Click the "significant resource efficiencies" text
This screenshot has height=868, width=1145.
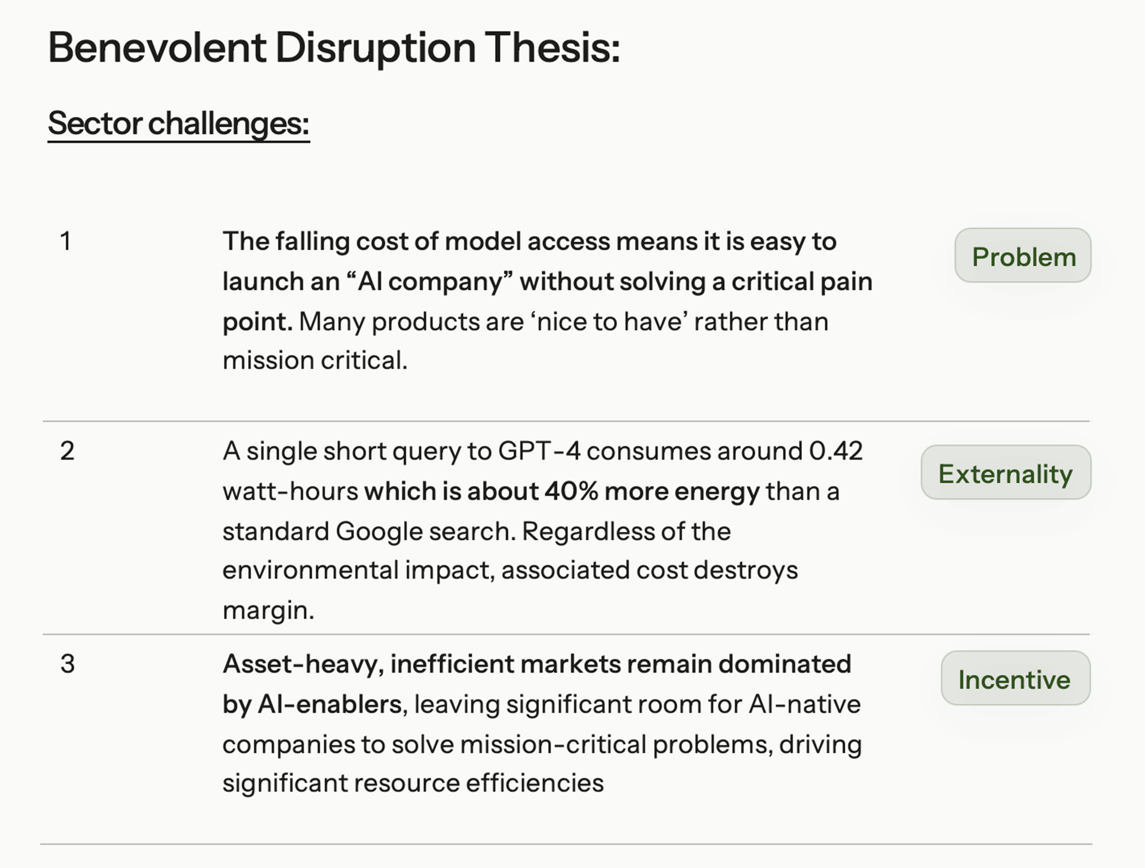pyautogui.click(x=412, y=783)
